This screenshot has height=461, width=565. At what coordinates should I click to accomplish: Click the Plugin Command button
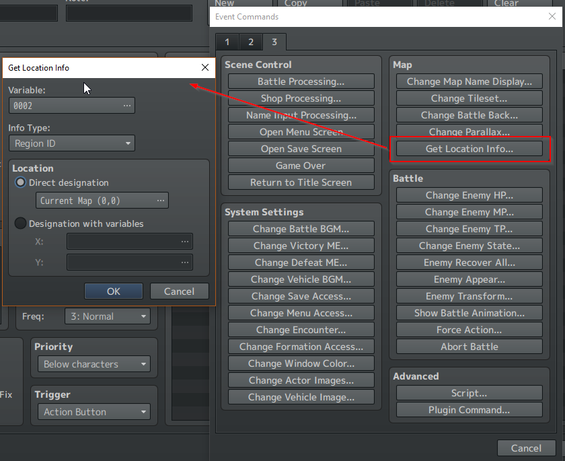click(x=469, y=410)
